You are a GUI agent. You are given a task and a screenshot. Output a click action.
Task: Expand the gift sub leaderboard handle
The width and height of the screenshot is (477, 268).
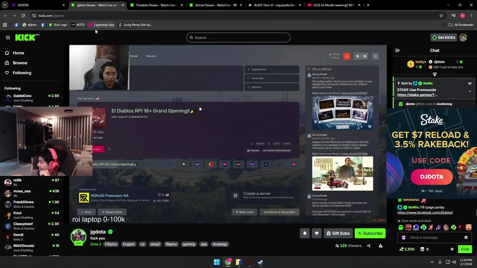click(435, 74)
